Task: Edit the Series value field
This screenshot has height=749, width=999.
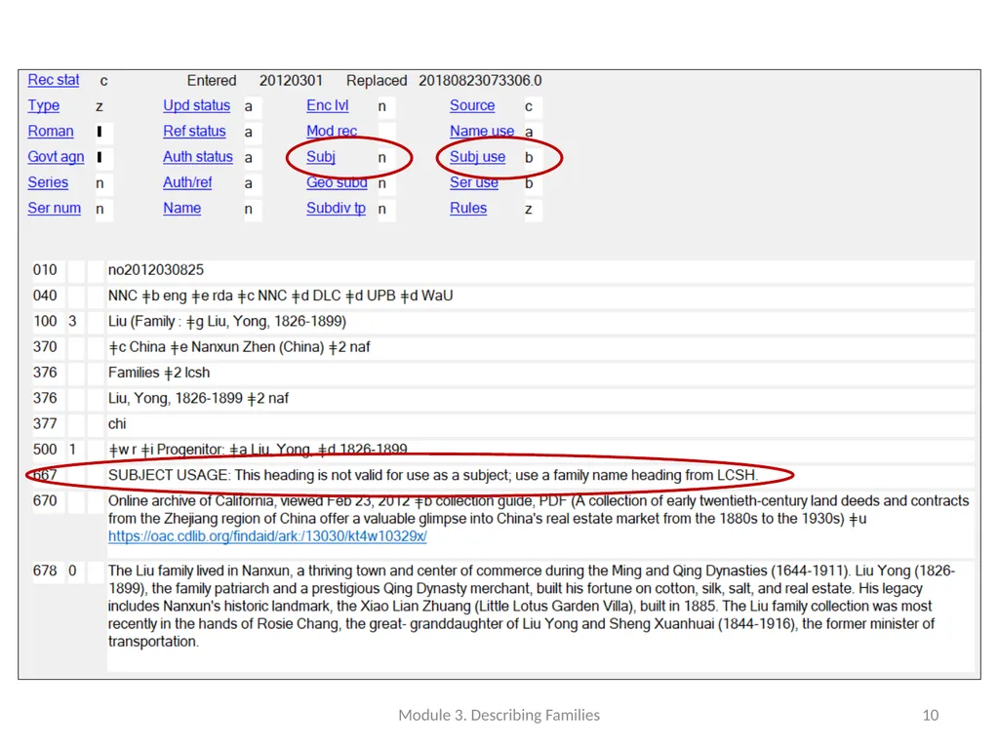Action: (103, 183)
